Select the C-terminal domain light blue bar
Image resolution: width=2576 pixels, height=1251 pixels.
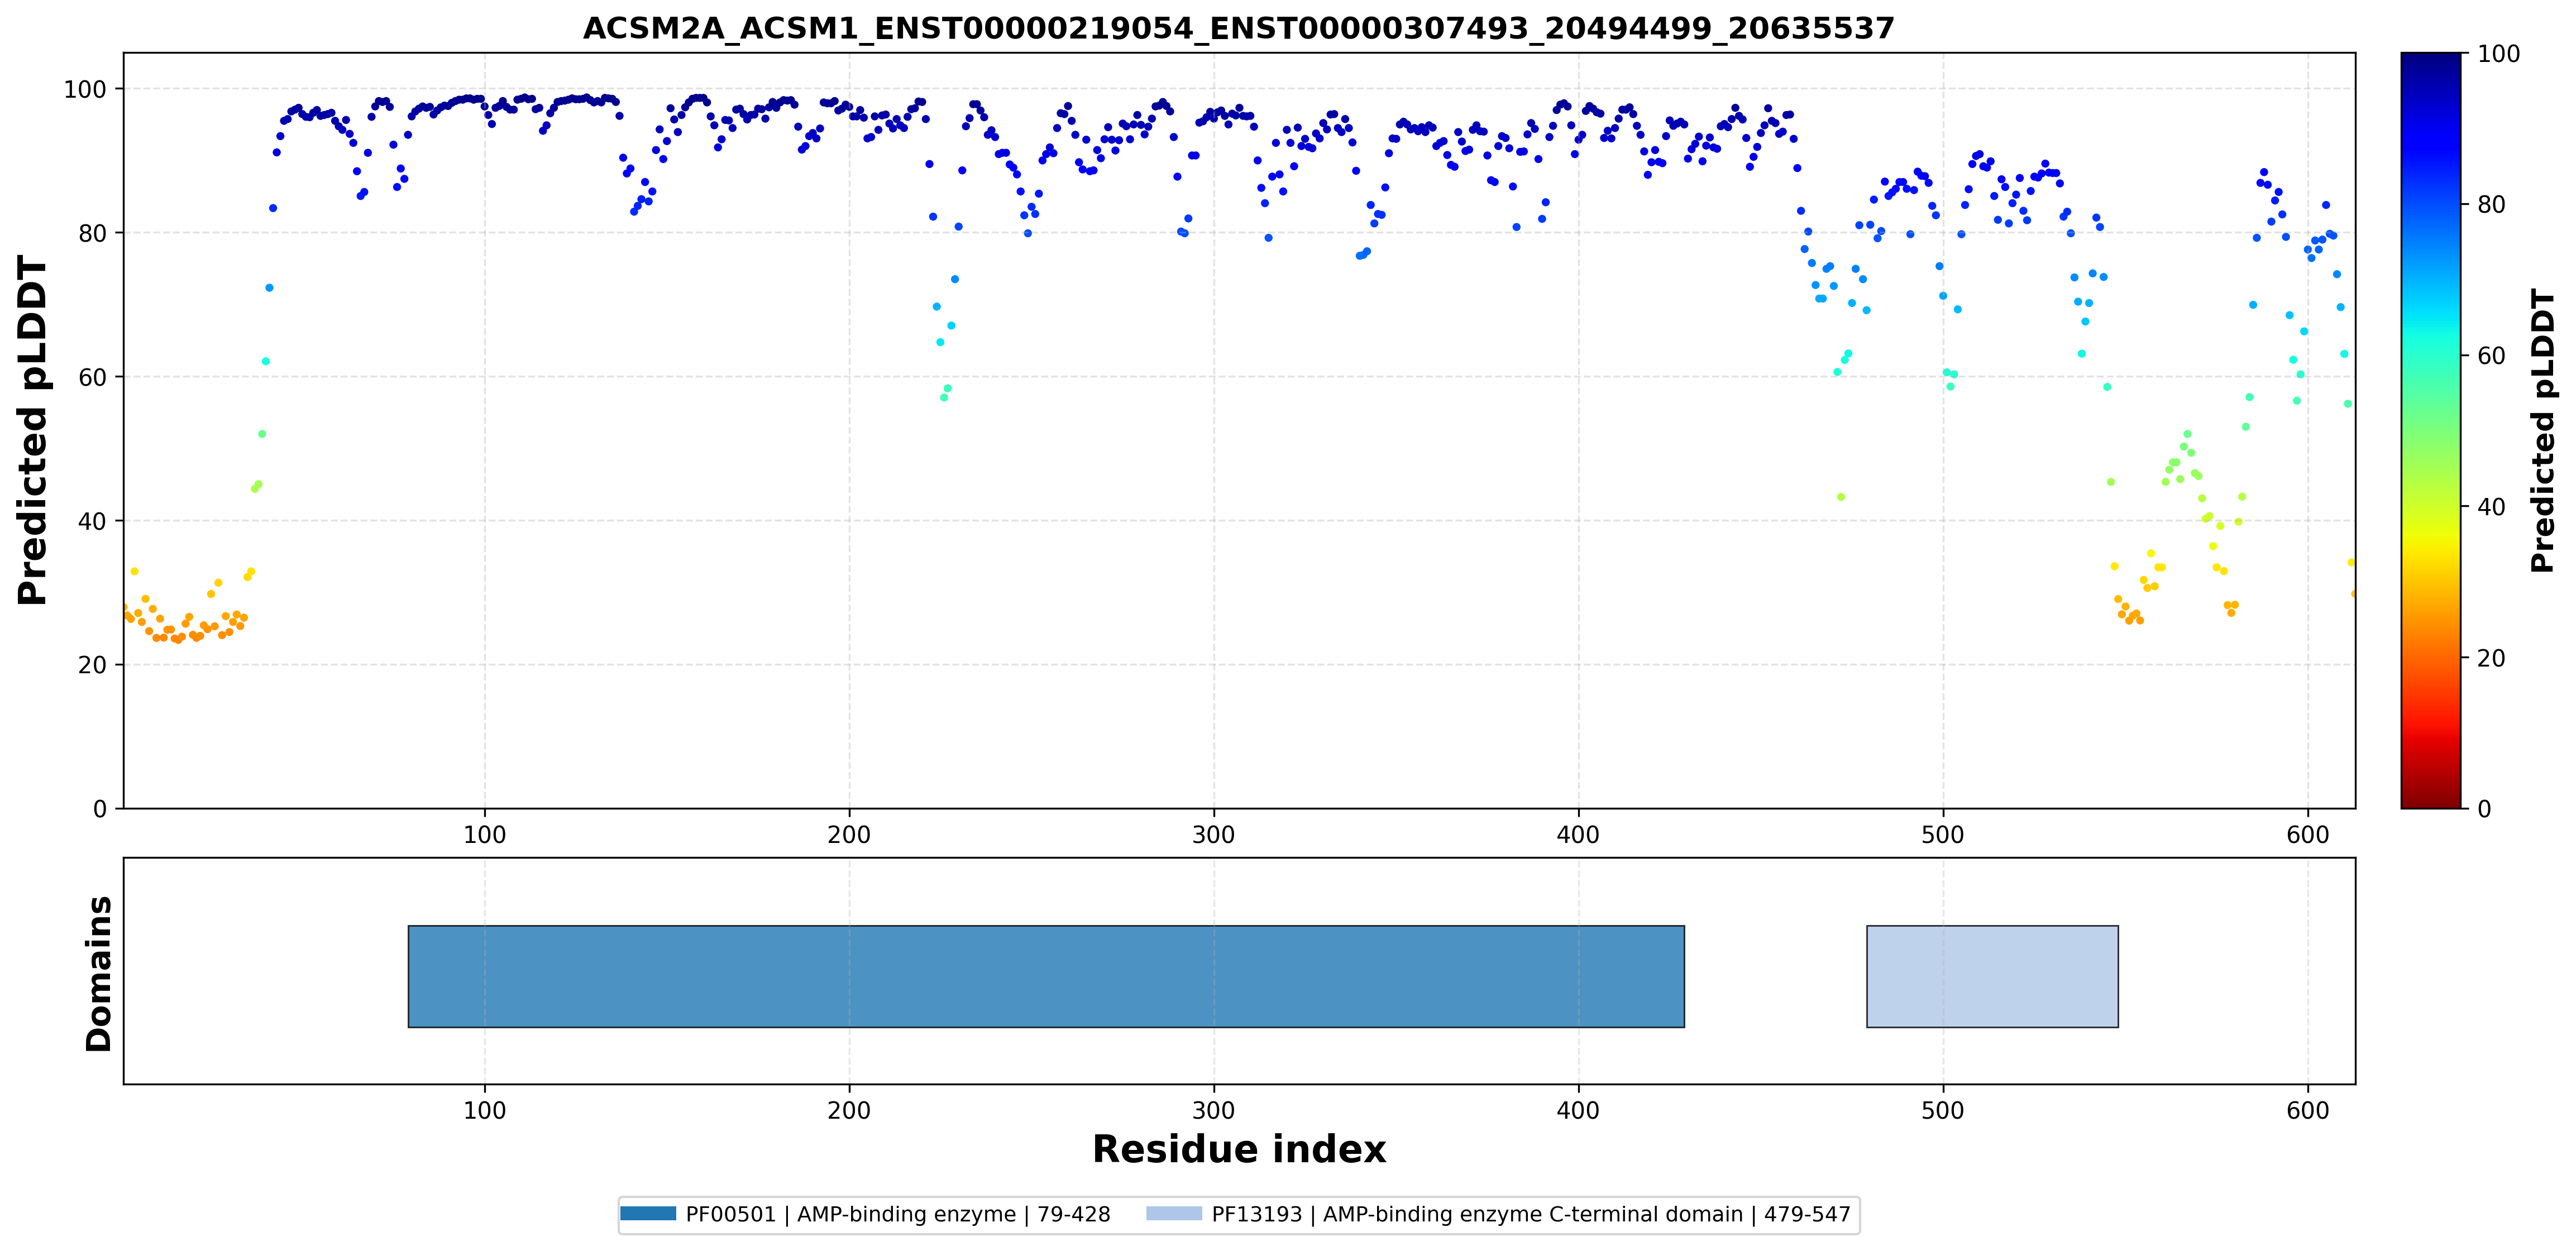pyautogui.click(x=1992, y=976)
